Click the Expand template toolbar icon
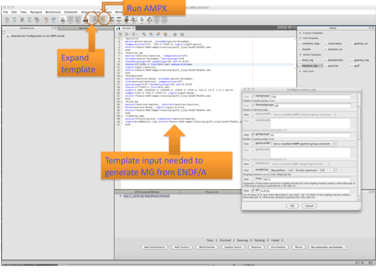Image resolution: width=376 pixels, height=273 pixels. pyautogui.click(x=95, y=19)
